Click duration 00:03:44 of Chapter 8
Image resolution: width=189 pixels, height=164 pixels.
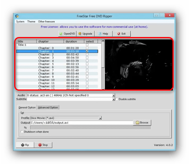click(x=72, y=74)
